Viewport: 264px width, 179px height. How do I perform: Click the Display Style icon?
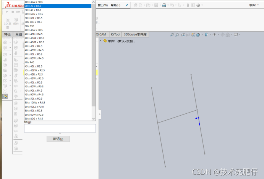click(206, 35)
